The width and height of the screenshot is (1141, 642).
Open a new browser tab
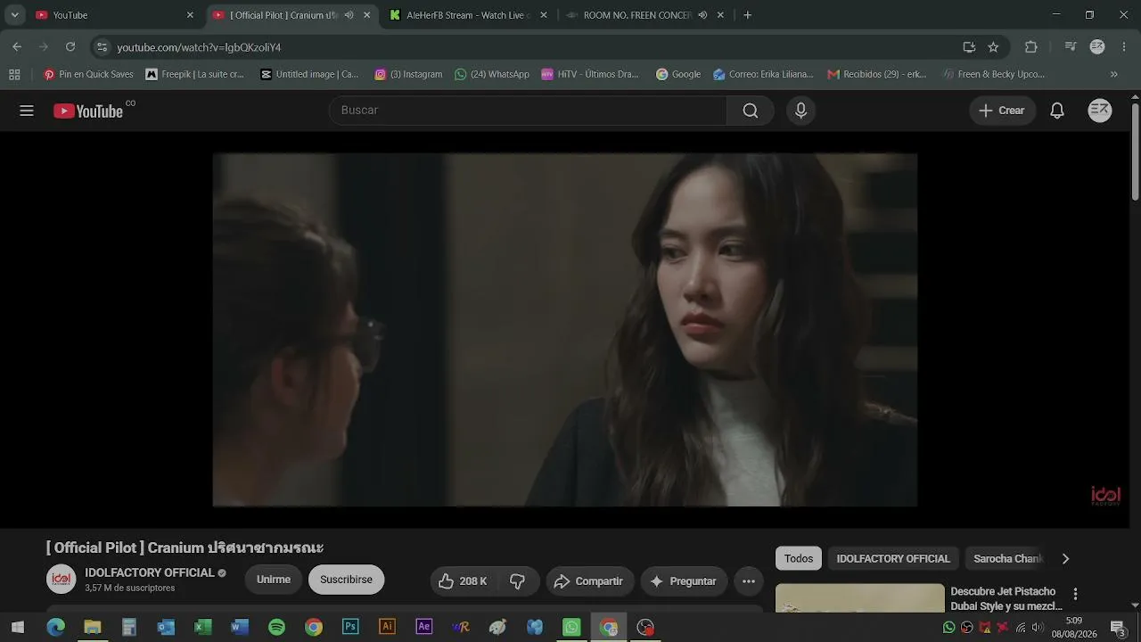[x=747, y=15]
